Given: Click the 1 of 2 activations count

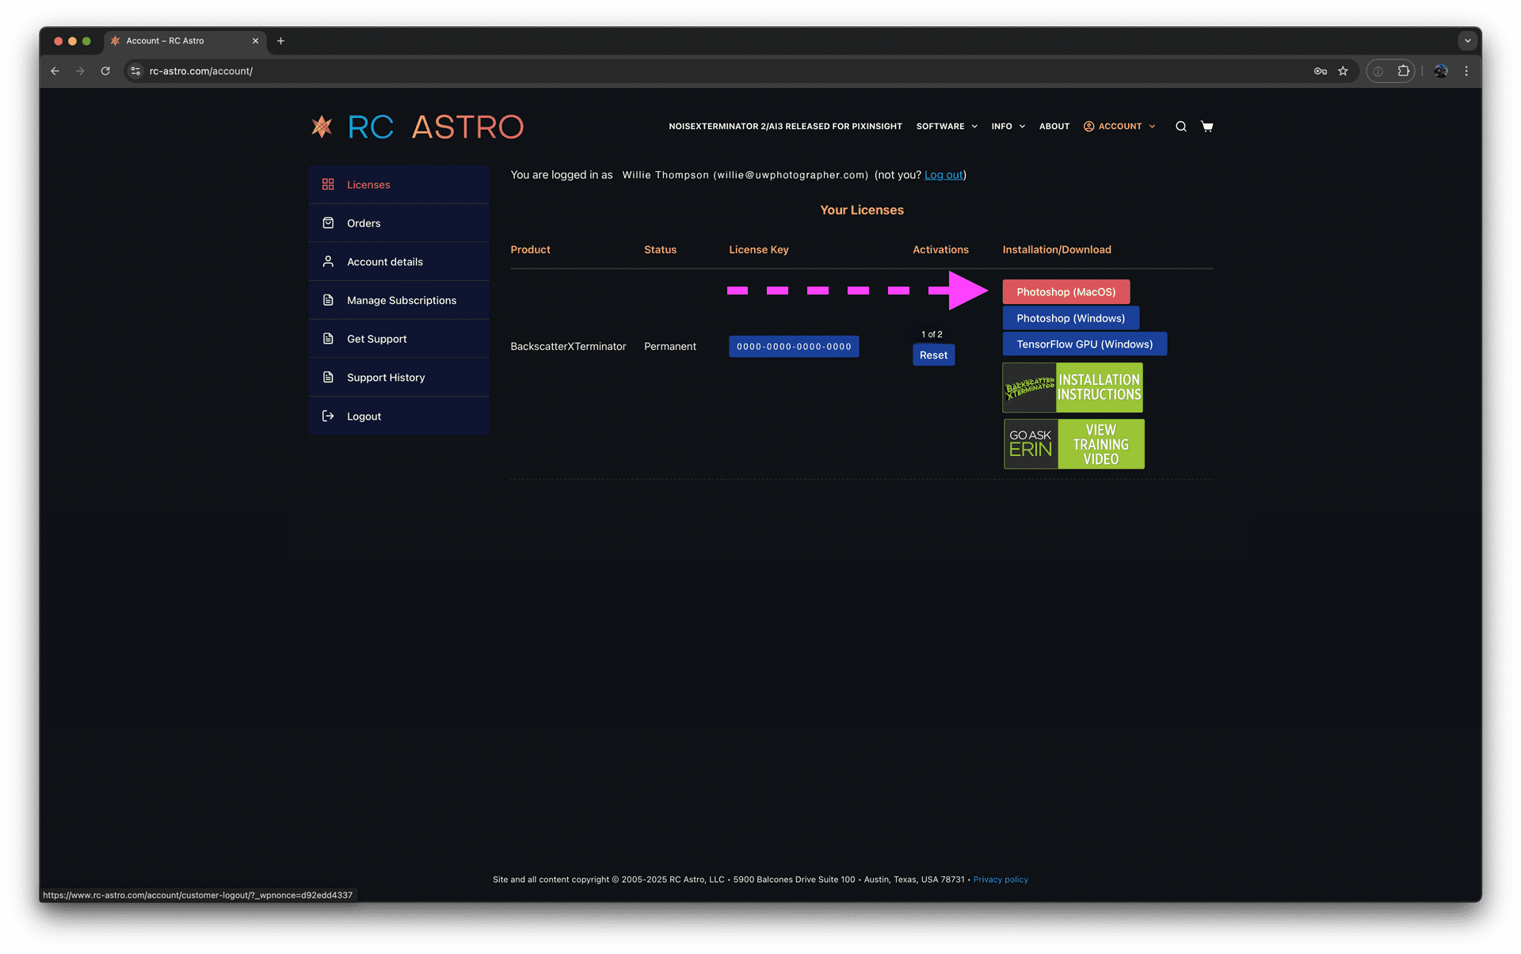Looking at the screenshot, I should click(932, 335).
